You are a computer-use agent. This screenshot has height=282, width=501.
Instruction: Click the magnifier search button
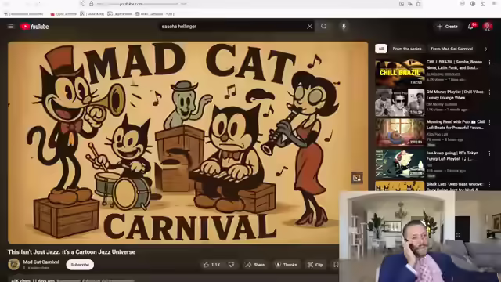(324, 27)
